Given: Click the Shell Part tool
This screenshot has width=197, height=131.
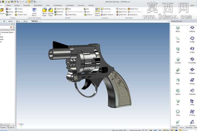Looking at the screenshot, I should click(59, 12).
